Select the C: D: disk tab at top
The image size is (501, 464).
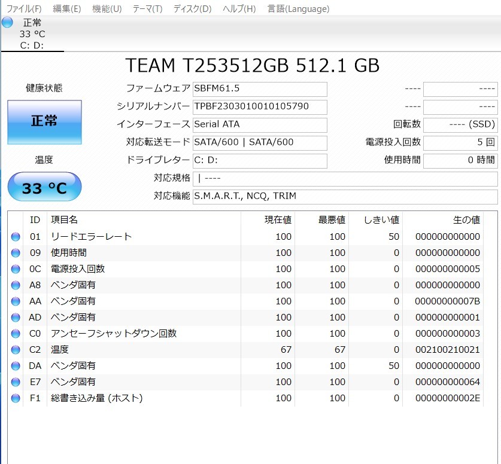32,34
